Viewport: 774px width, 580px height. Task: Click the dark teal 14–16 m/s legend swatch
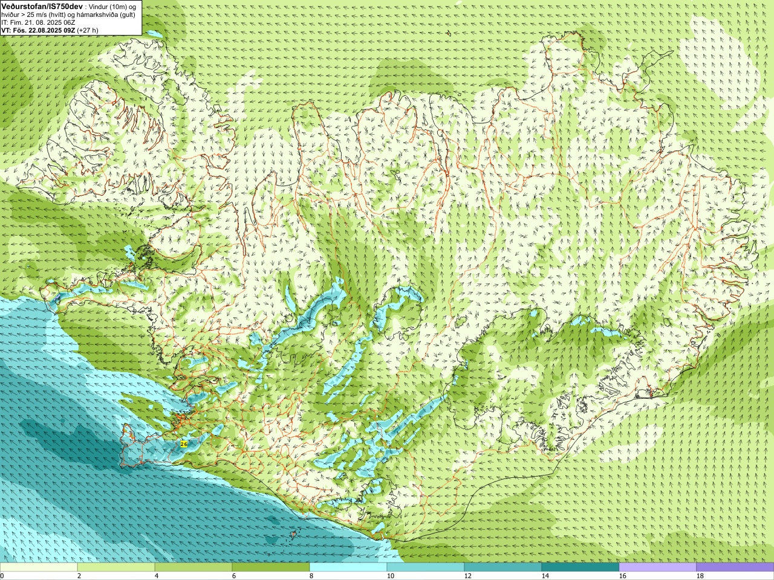(580, 567)
